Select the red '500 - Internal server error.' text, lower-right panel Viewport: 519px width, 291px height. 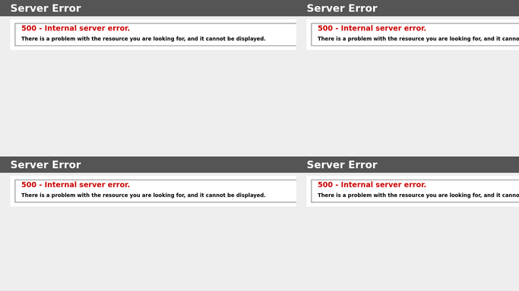click(x=372, y=184)
